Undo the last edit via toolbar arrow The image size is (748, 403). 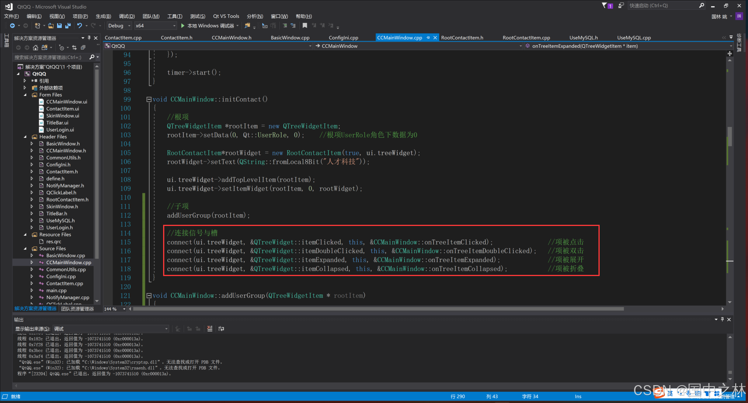(x=80, y=26)
